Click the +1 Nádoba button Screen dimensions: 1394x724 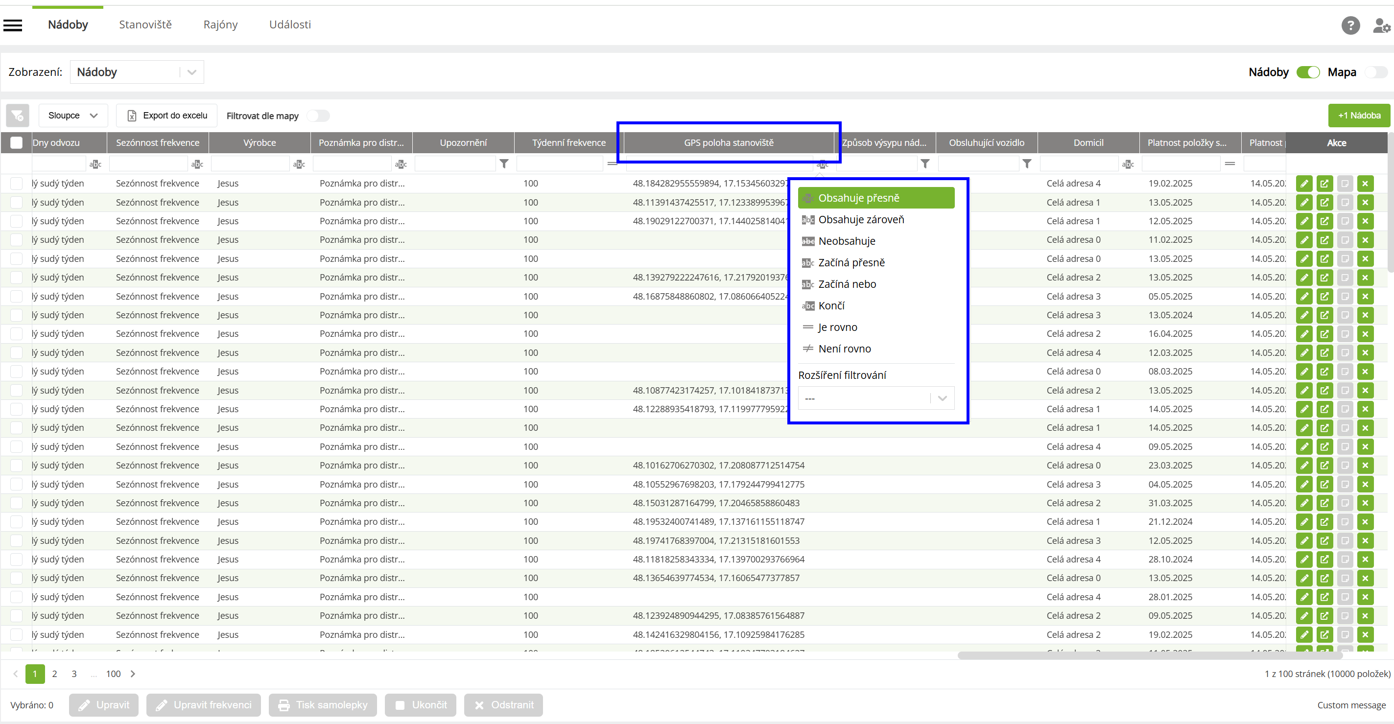tap(1359, 115)
